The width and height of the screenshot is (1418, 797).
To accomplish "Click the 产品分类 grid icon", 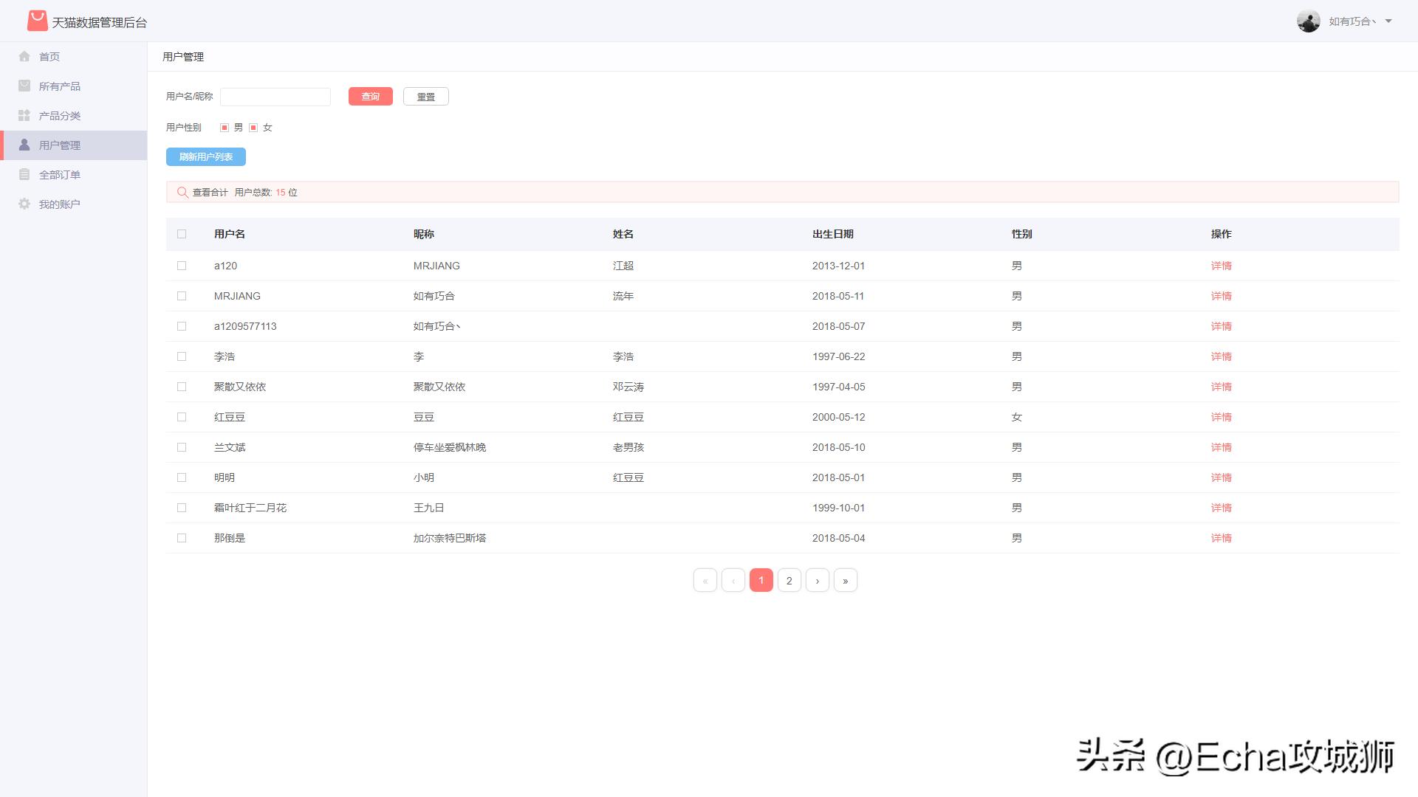I will click(24, 115).
